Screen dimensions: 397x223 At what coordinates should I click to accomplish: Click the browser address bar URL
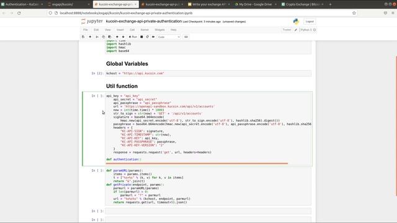pos(126,13)
